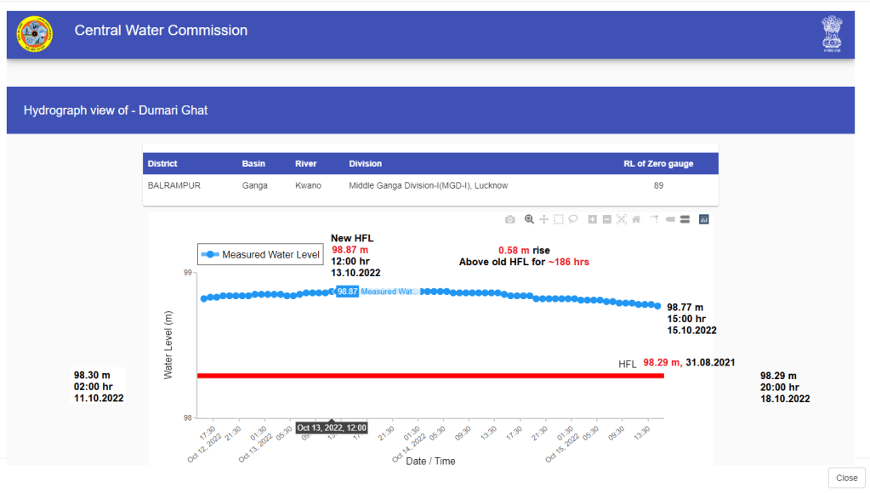
Task: Open the Plotly logo link icon
Action: pos(703,219)
